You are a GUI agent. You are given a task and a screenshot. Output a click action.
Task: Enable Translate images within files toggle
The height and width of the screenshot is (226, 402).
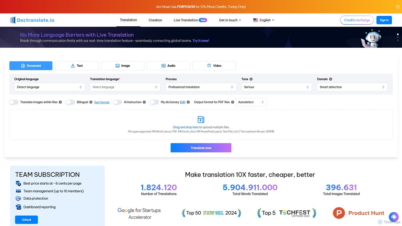click(x=14, y=102)
